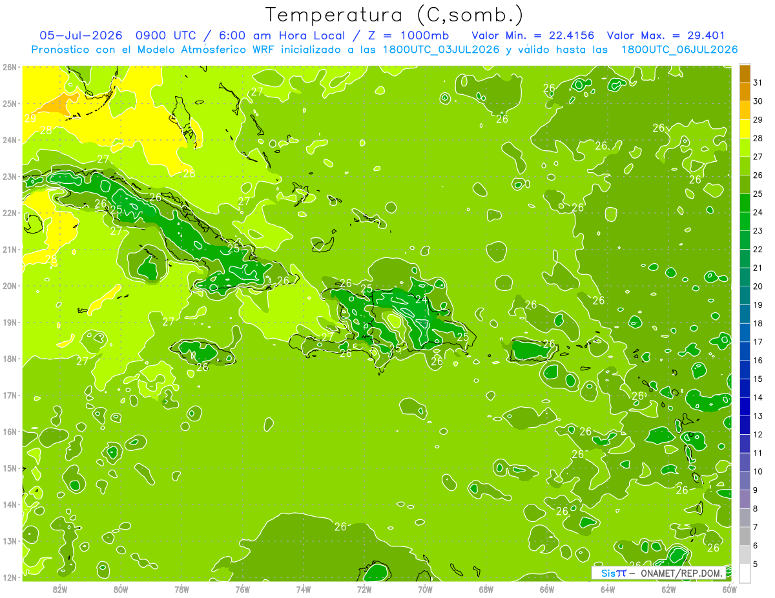Click the '24N' latitude axis label
This screenshot has height=598, width=775.
point(9,140)
